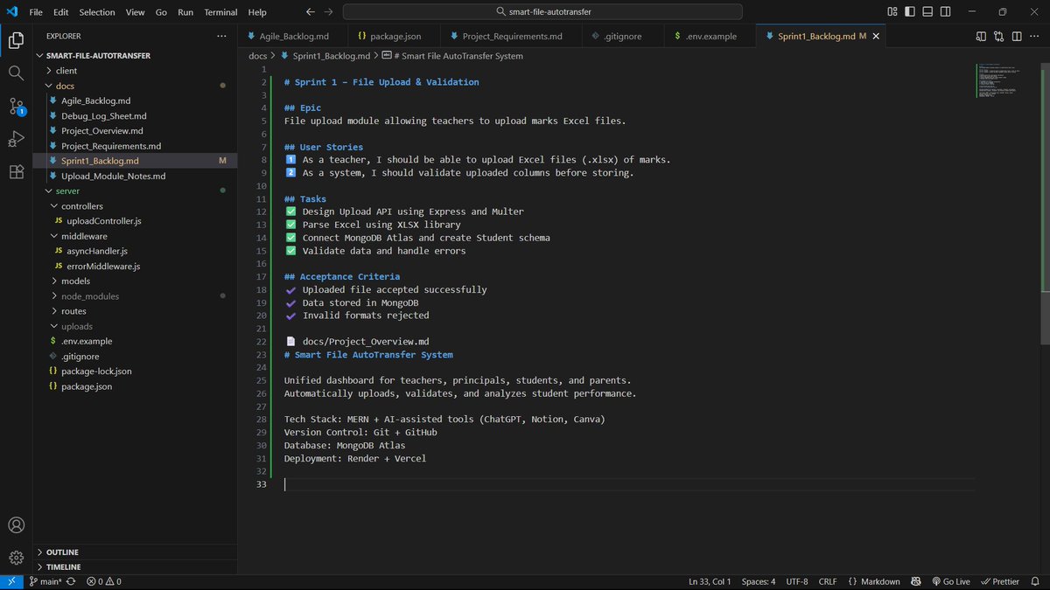Open the Search view in activity bar

[x=16, y=73]
